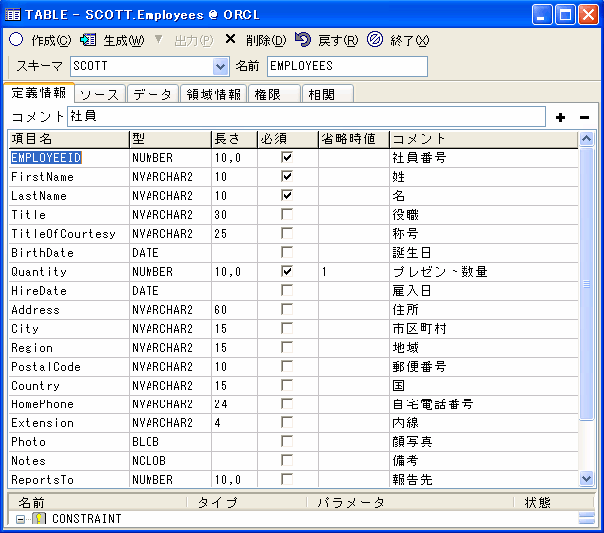604x533 pixels.
Task: Switch to the データ tab
Action: coord(152,94)
